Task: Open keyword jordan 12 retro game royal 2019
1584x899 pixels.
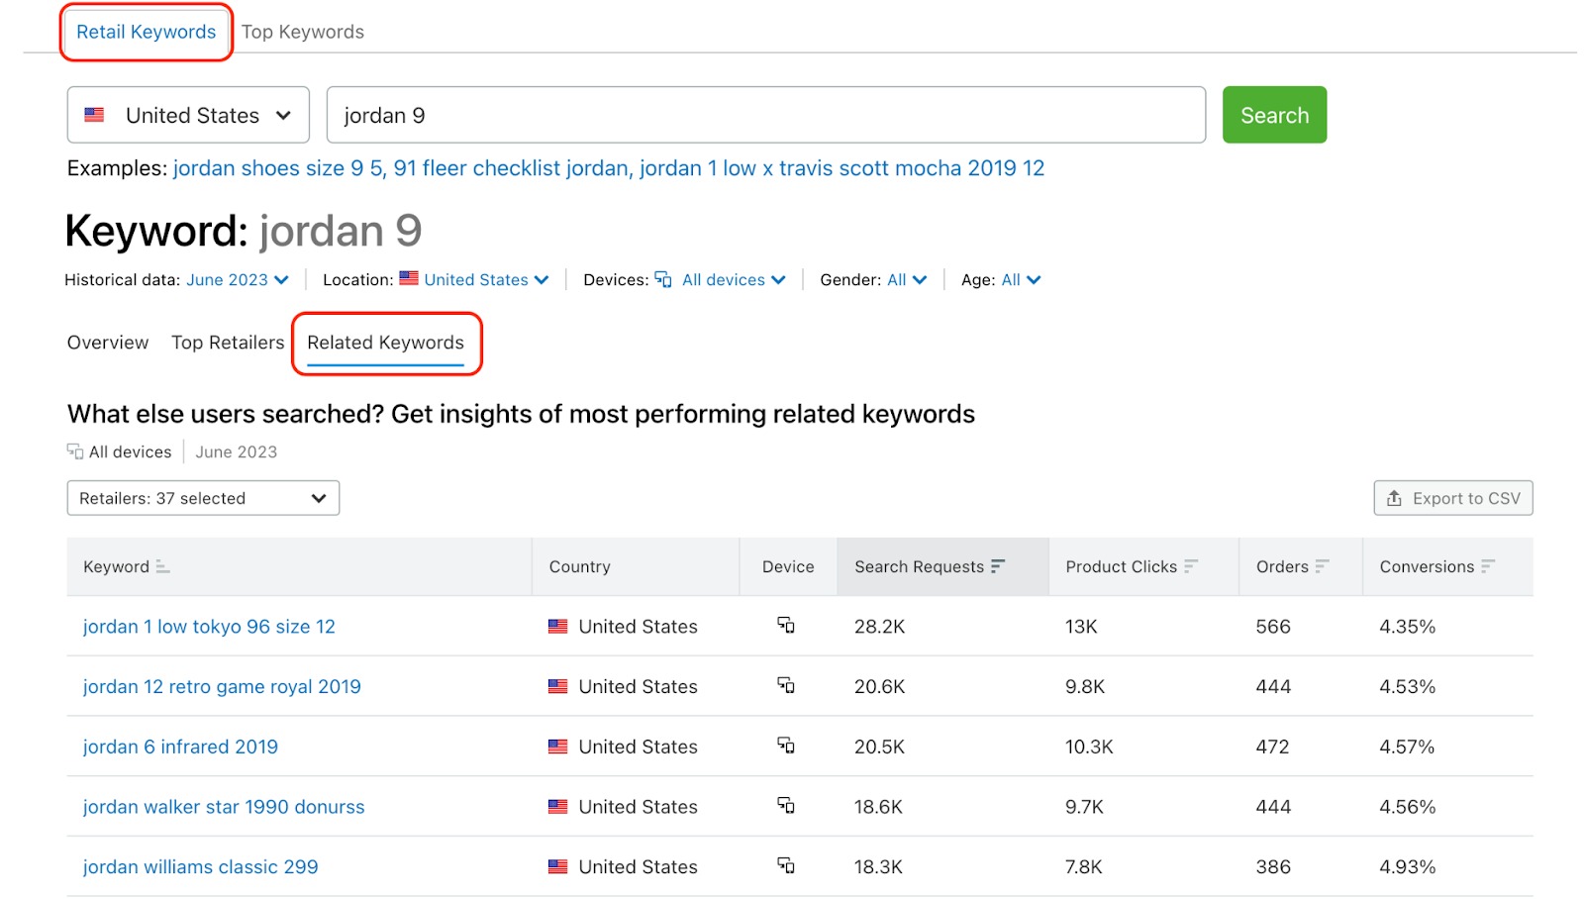Action: [222, 687]
